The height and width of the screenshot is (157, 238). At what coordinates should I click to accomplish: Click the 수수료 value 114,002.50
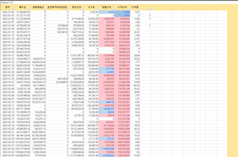coord(91,19)
